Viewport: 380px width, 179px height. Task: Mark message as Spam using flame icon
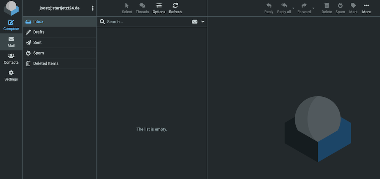click(x=340, y=6)
